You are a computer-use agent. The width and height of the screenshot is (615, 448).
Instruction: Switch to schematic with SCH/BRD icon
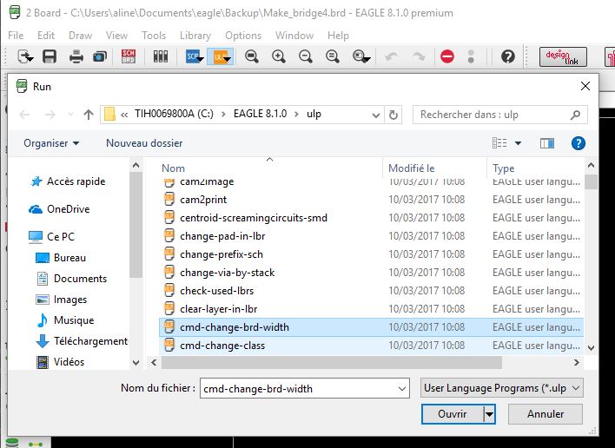(129, 56)
